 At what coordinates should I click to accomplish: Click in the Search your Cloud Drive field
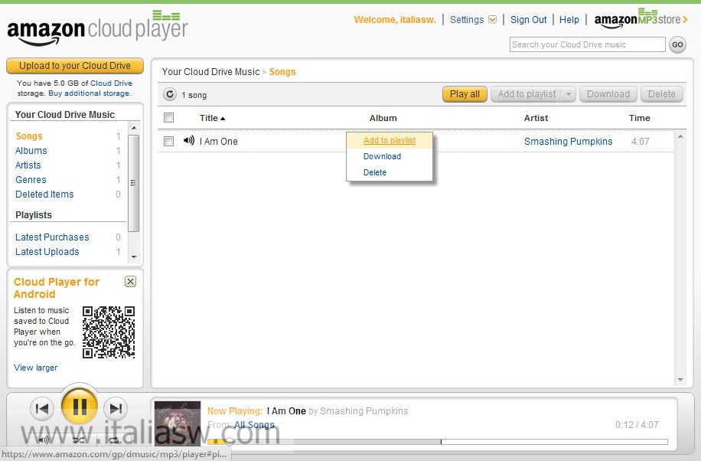(x=588, y=44)
